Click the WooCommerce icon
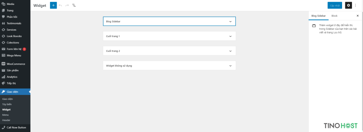Image resolution: width=363 pixels, height=132 pixels. click(3, 64)
